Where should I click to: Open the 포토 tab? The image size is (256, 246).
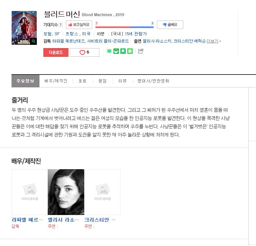tap(83, 81)
